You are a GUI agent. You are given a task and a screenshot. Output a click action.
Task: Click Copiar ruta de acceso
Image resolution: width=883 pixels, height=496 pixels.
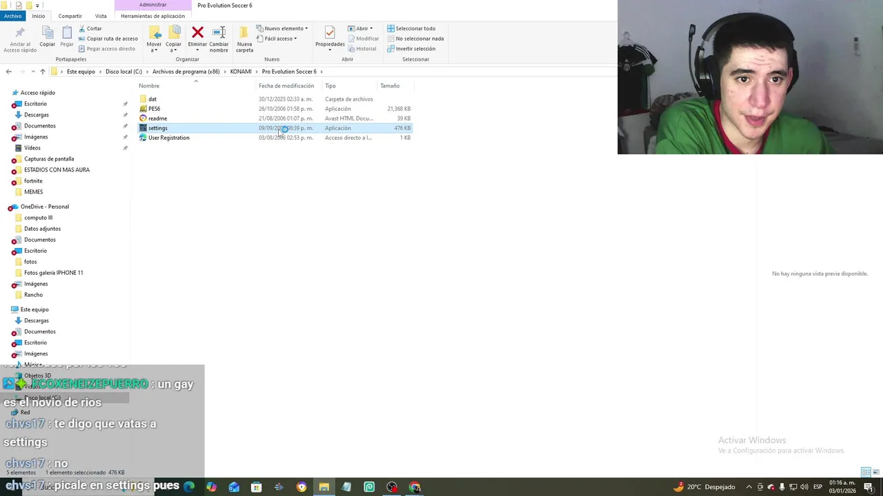pyautogui.click(x=108, y=39)
